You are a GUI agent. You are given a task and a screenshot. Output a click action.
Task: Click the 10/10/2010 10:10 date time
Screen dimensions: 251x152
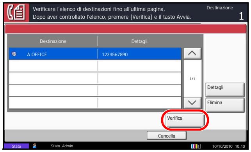point(229,146)
